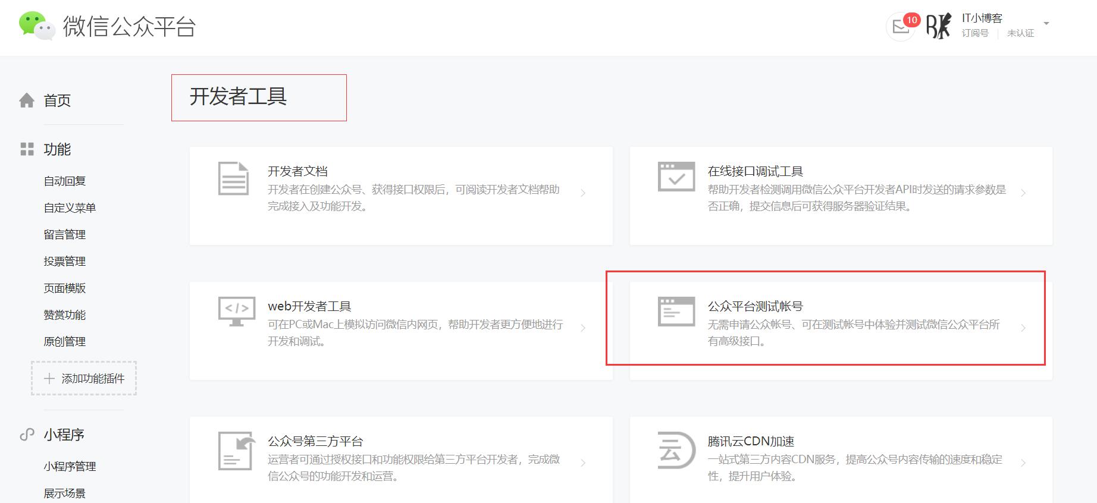Open the 腾讯云CDN加速 title link

(x=751, y=441)
